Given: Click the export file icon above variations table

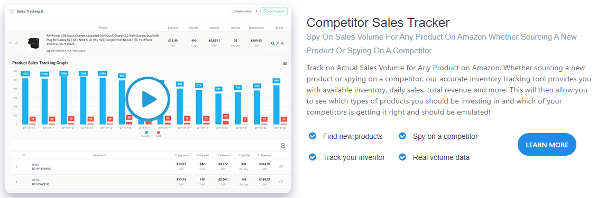Looking at the screenshot, I should point(283,146).
